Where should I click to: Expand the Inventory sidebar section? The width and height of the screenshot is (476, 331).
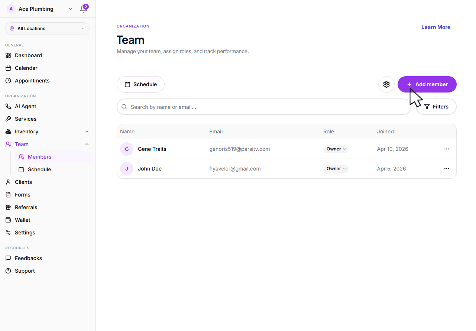point(87,132)
